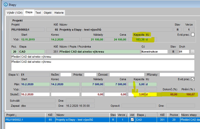The height and width of the screenshot is (129, 200).
Task: Click the Akt column header in the grid
Action: click(x=132, y=115)
